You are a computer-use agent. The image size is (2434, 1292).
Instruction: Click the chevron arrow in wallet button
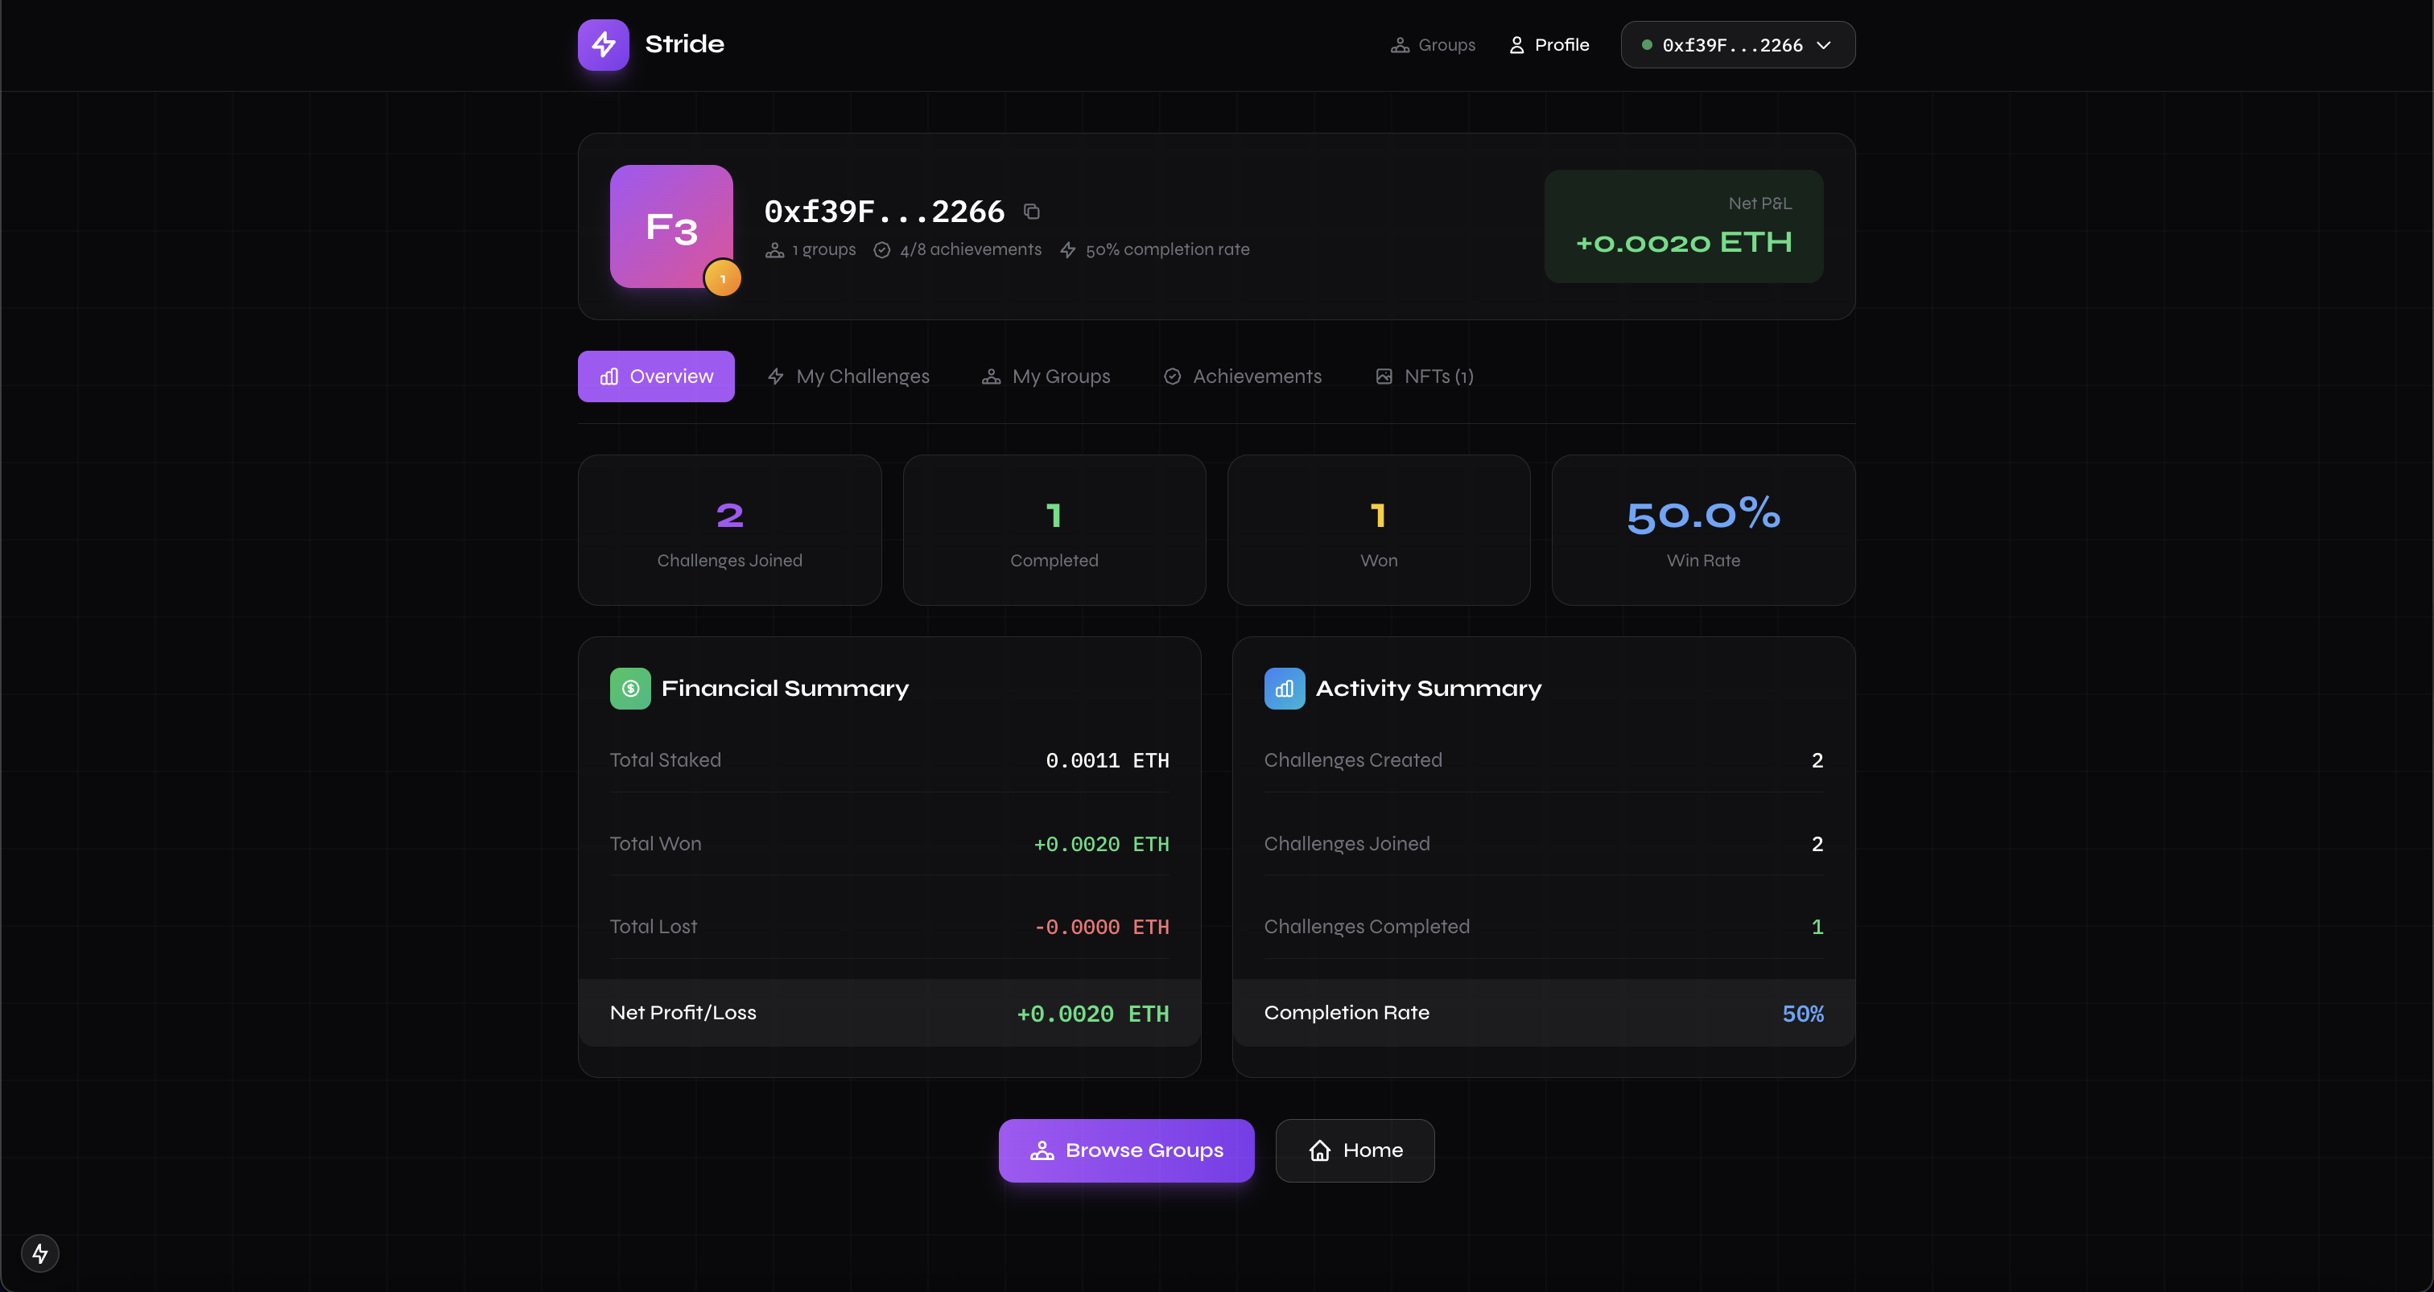[x=1824, y=45]
